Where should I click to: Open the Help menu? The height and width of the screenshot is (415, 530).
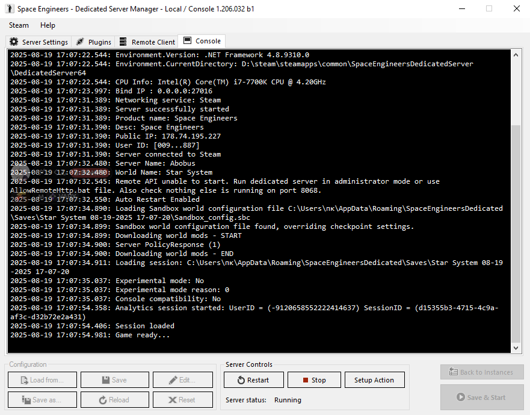[x=48, y=25]
